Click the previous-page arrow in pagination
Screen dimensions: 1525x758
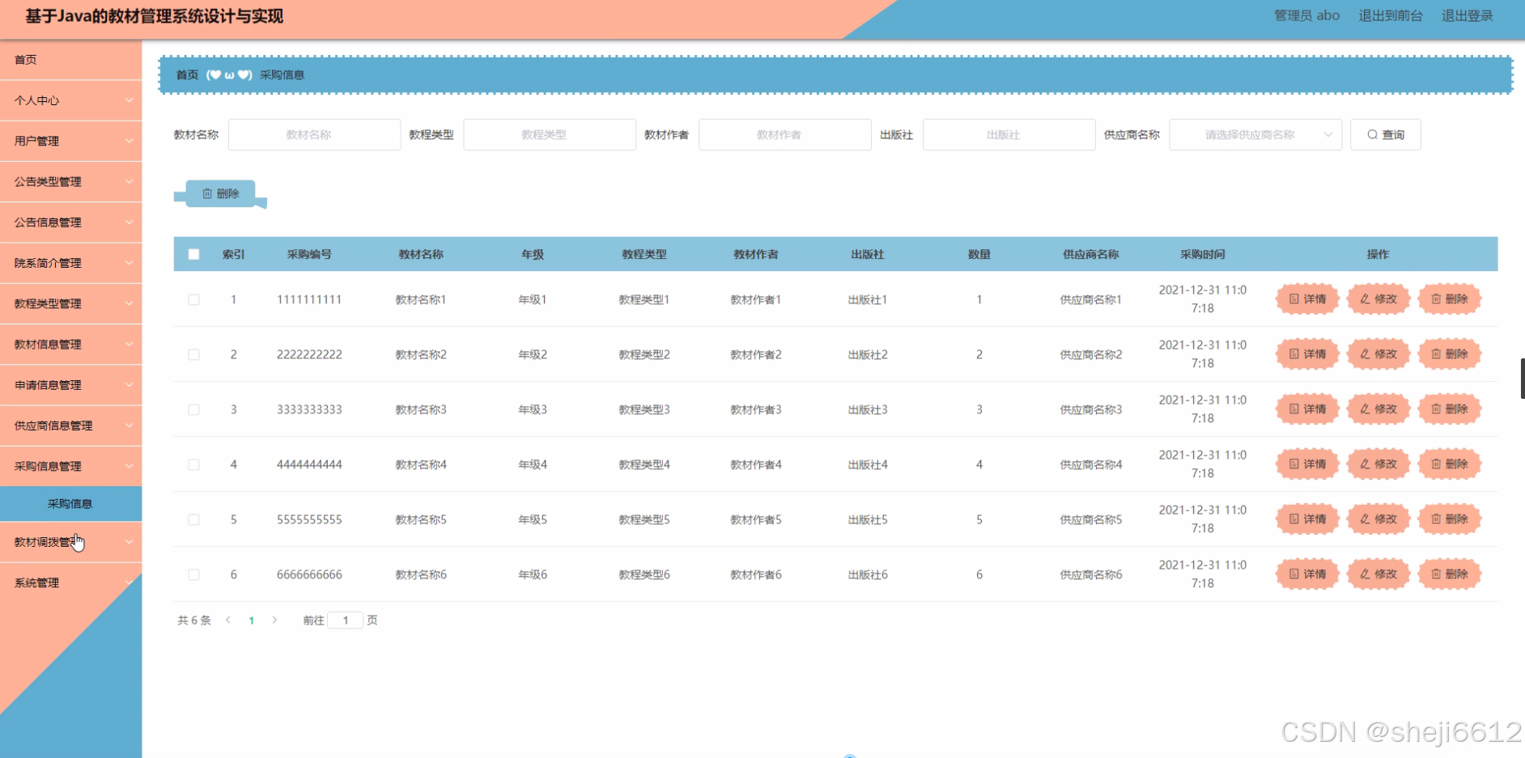point(229,620)
